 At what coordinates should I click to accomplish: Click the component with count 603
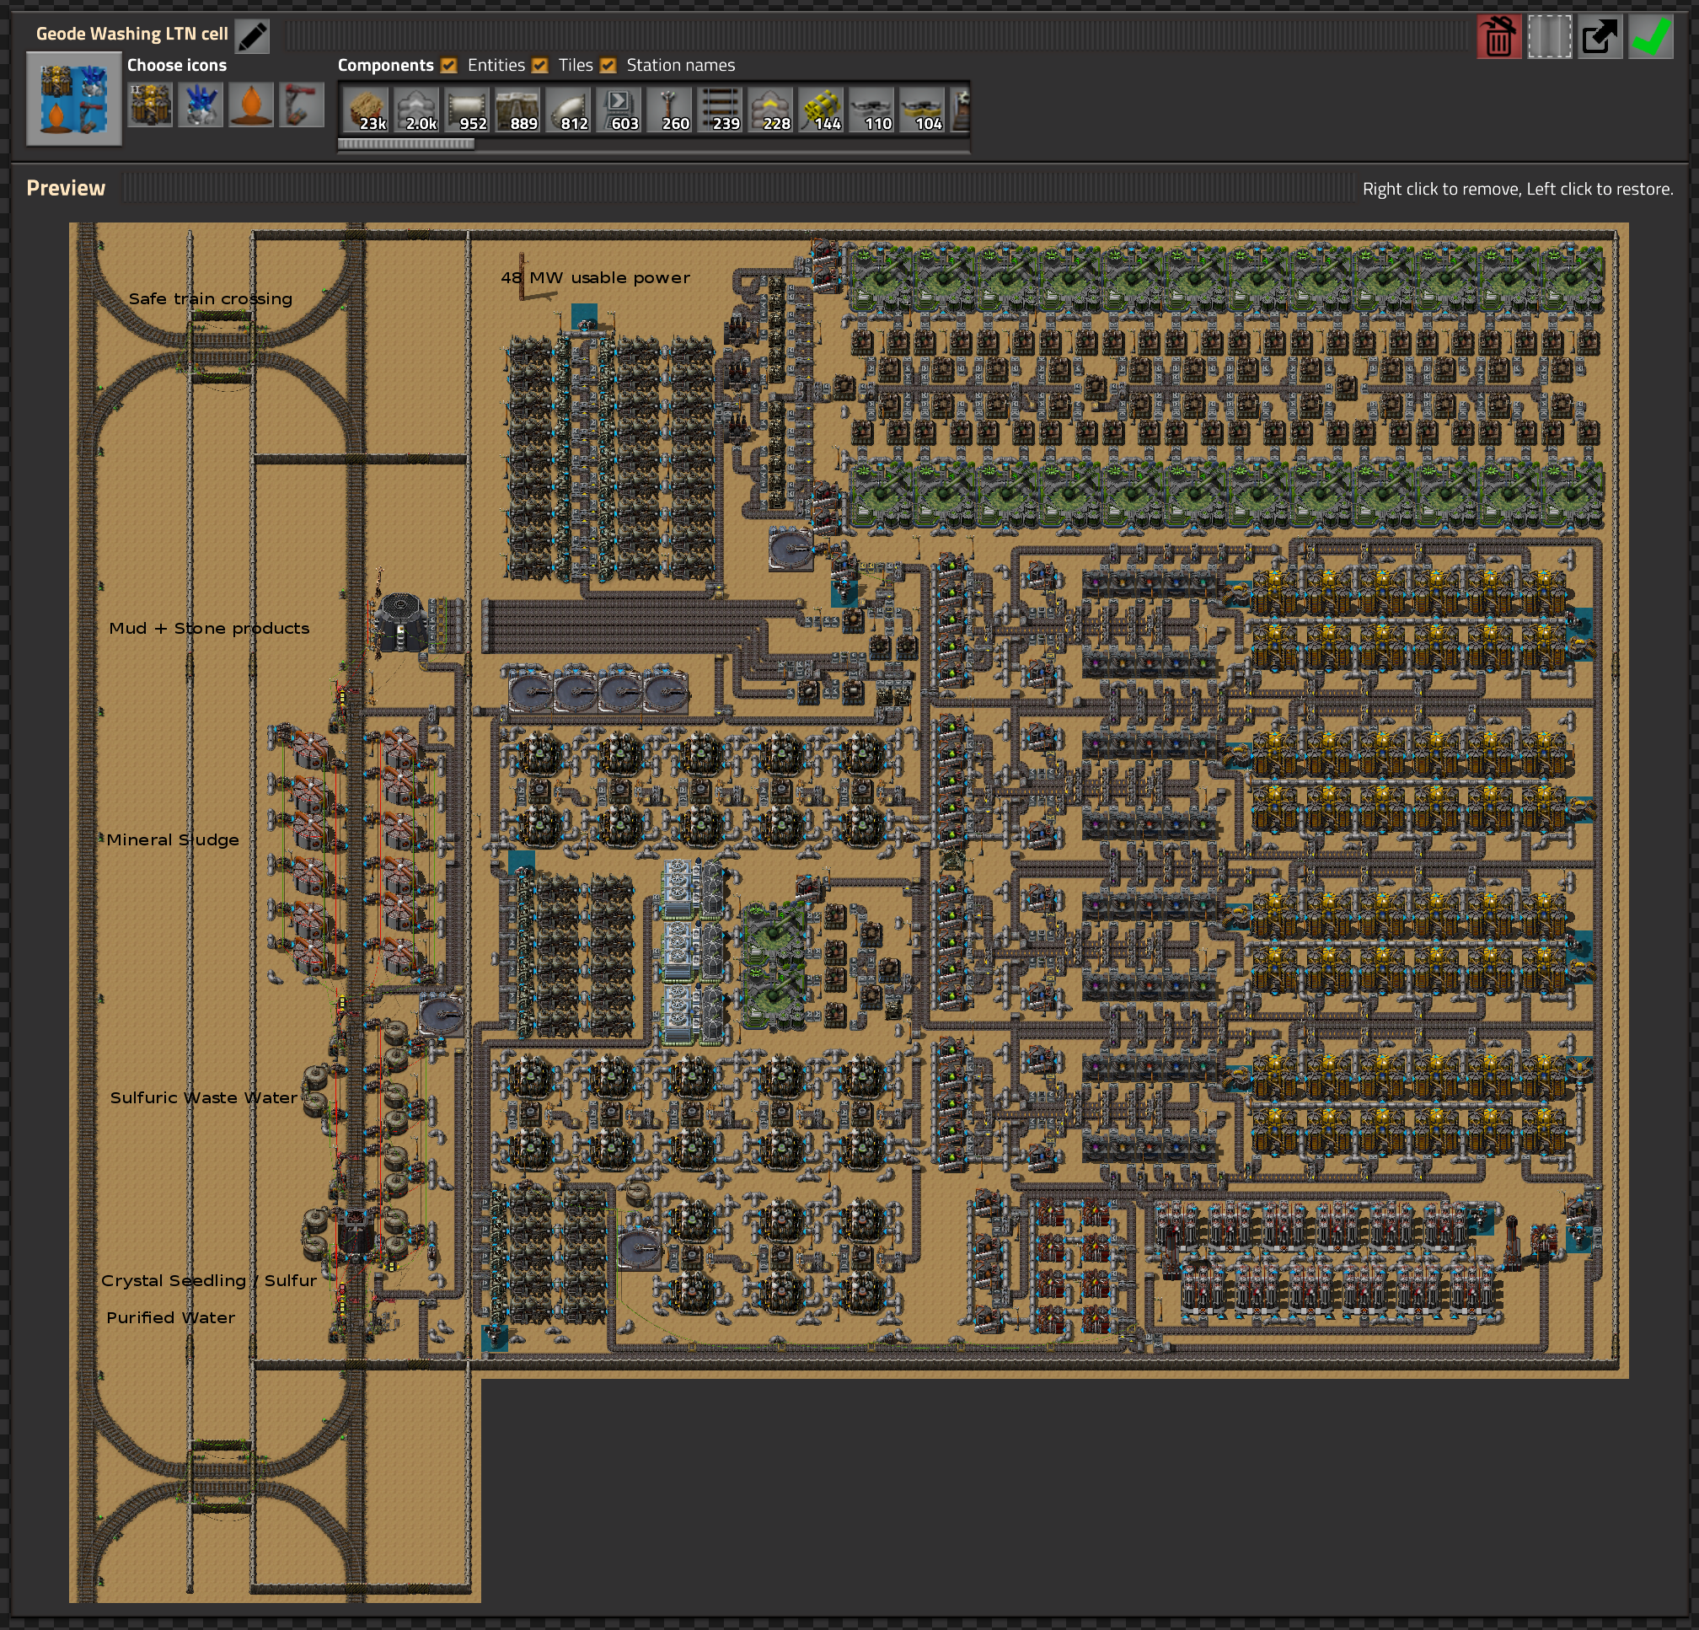[x=619, y=110]
